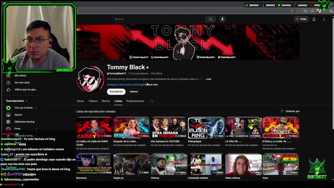Open El Éxito y La Caída thumbnail

pos(281,128)
